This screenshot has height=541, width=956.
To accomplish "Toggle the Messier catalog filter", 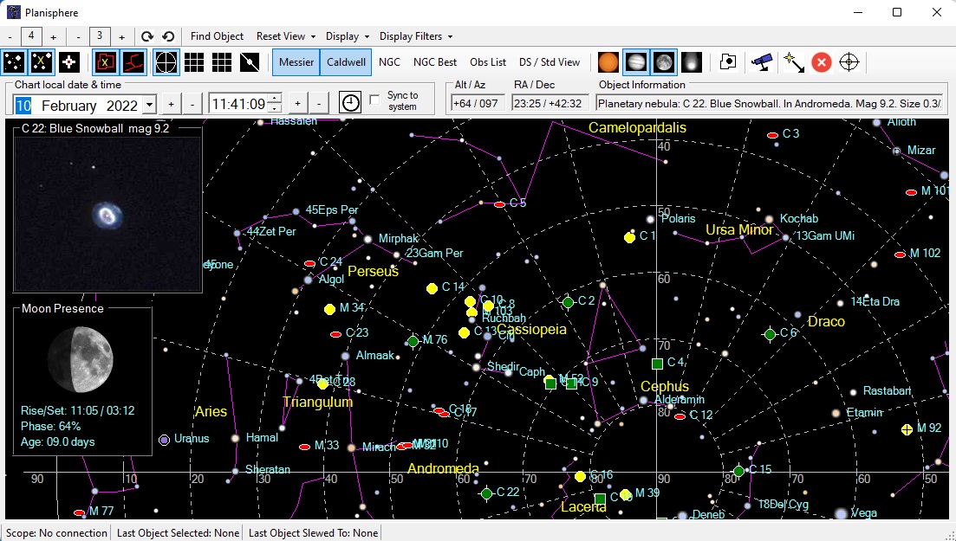I will coord(296,62).
